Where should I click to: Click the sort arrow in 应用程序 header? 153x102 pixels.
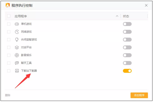click(x=117, y=16)
